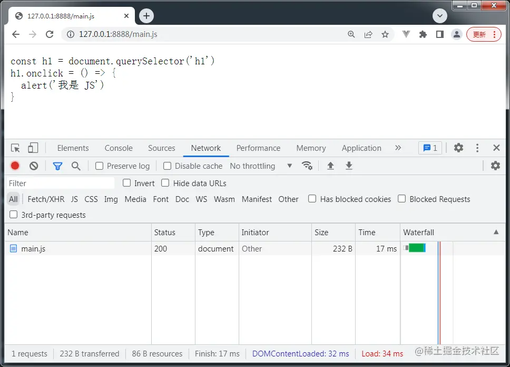Toggle the device toolbar icon
Viewport: 510px width, 367px height.
pyautogui.click(x=33, y=148)
